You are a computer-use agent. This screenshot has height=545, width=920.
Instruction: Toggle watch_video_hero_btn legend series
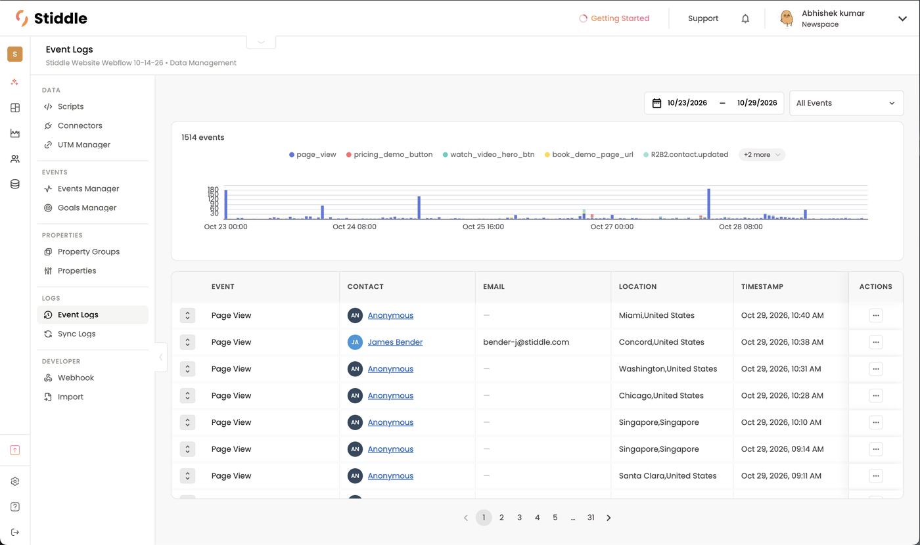pos(488,155)
